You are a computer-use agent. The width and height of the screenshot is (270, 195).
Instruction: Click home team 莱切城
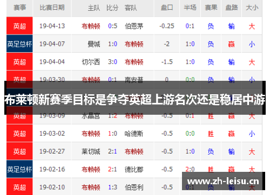[91, 151]
